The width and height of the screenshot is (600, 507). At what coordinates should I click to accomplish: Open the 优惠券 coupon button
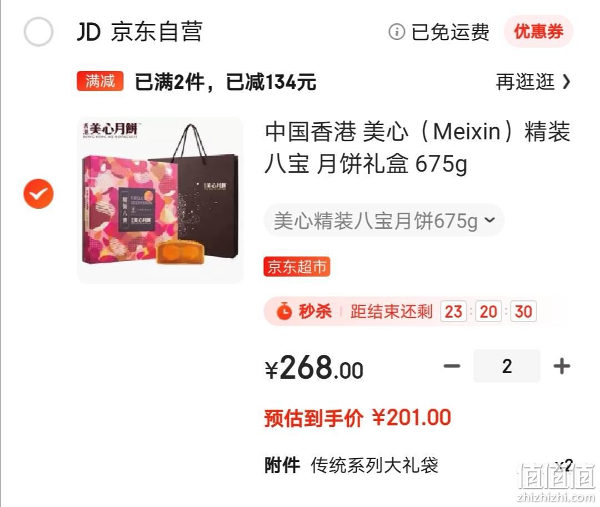pos(538,31)
